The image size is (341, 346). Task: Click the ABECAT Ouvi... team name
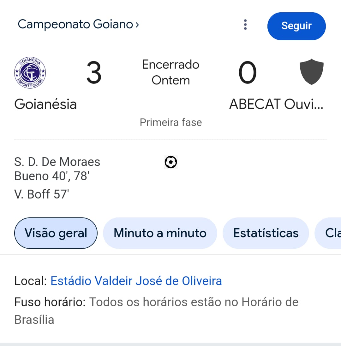tap(276, 104)
